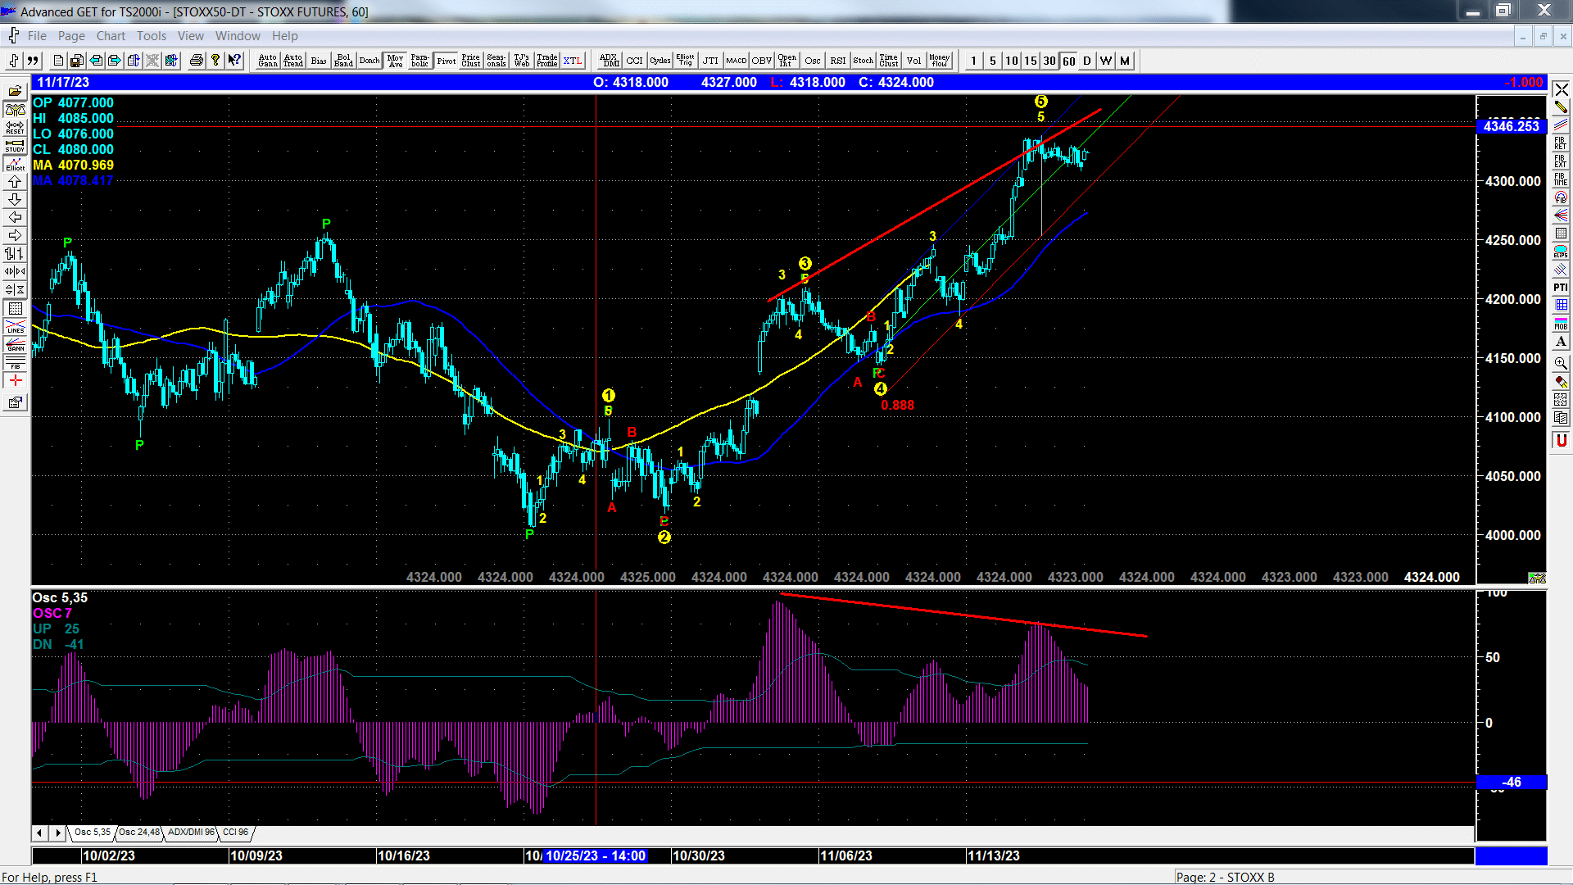1573x885 pixels.
Task: Add the MACD indicator
Action: (x=737, y=61)
